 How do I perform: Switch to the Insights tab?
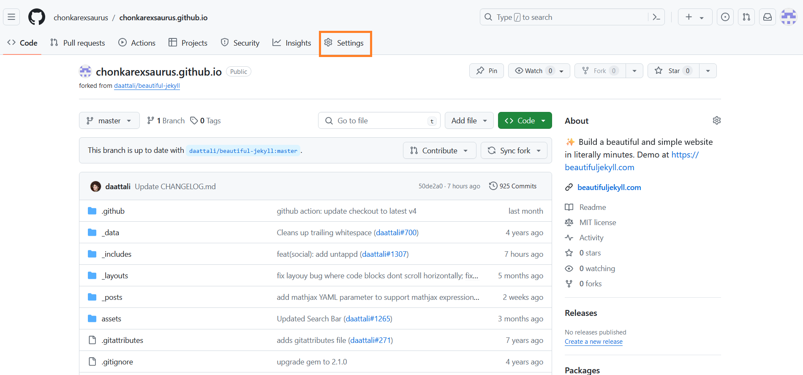pos(292,43)
